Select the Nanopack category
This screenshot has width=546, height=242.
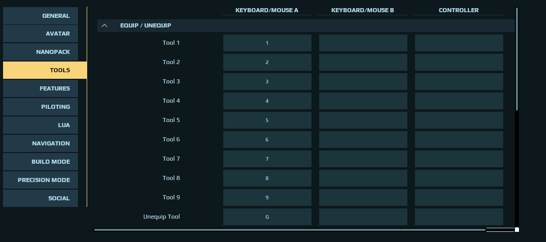coord(40,52)
